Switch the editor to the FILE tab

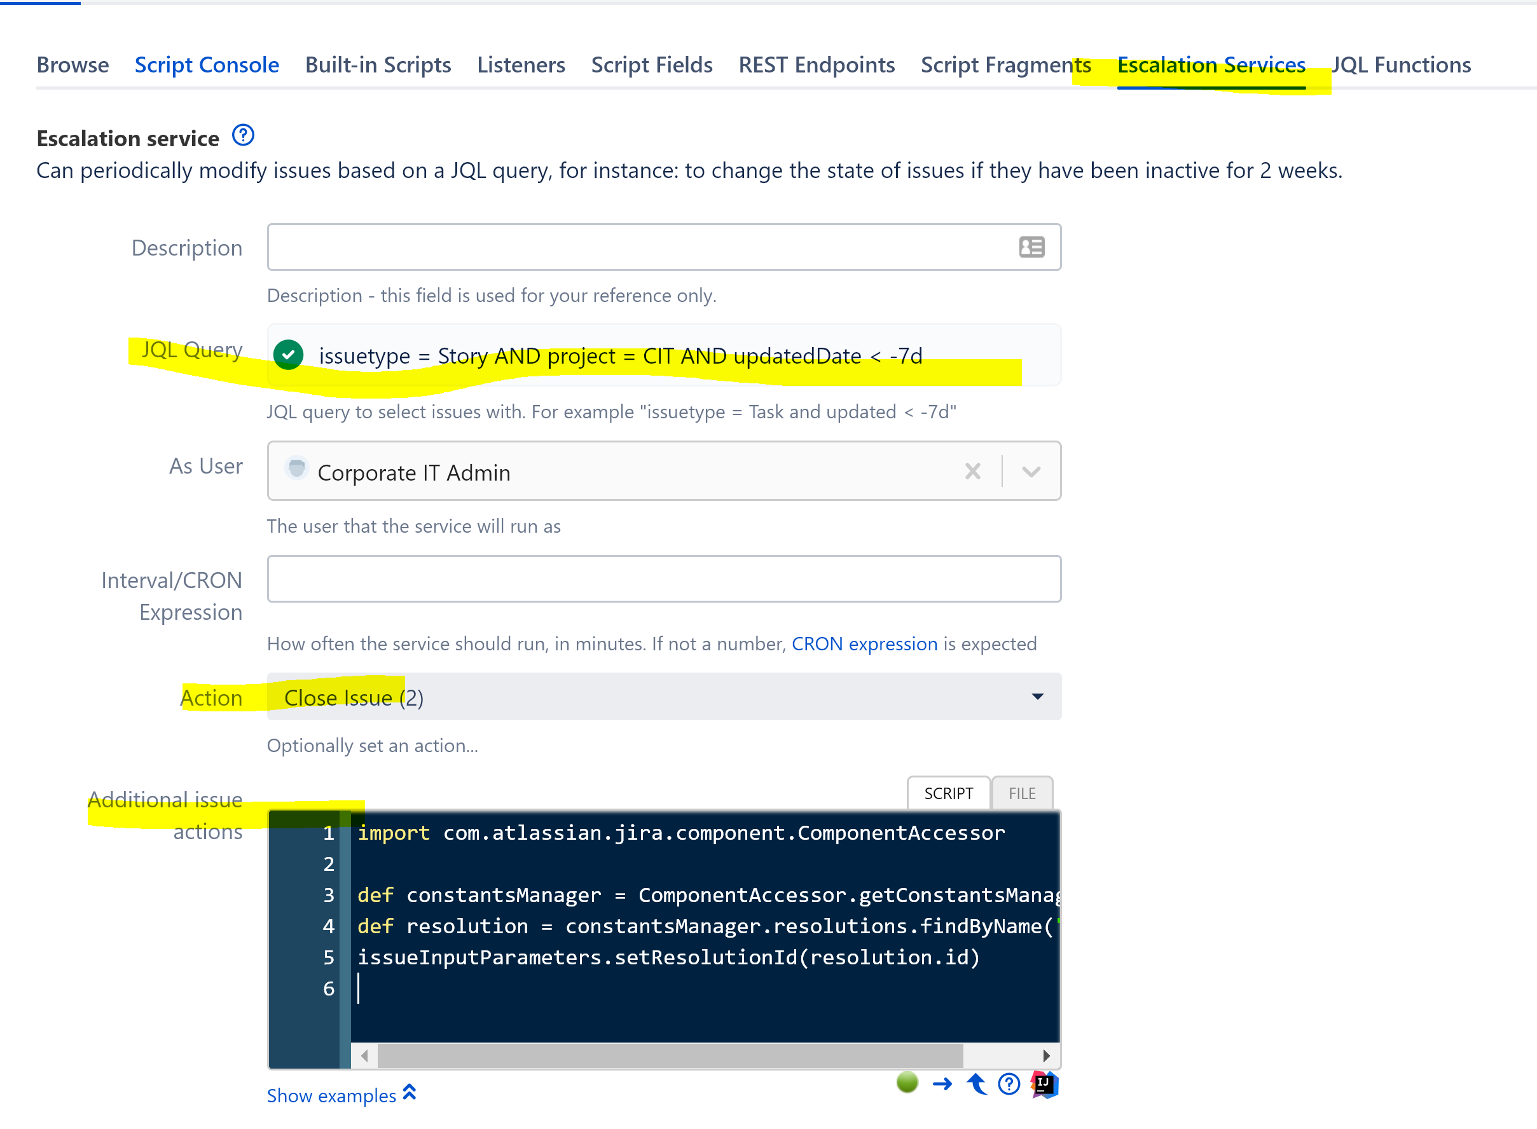click(1021, 793)
